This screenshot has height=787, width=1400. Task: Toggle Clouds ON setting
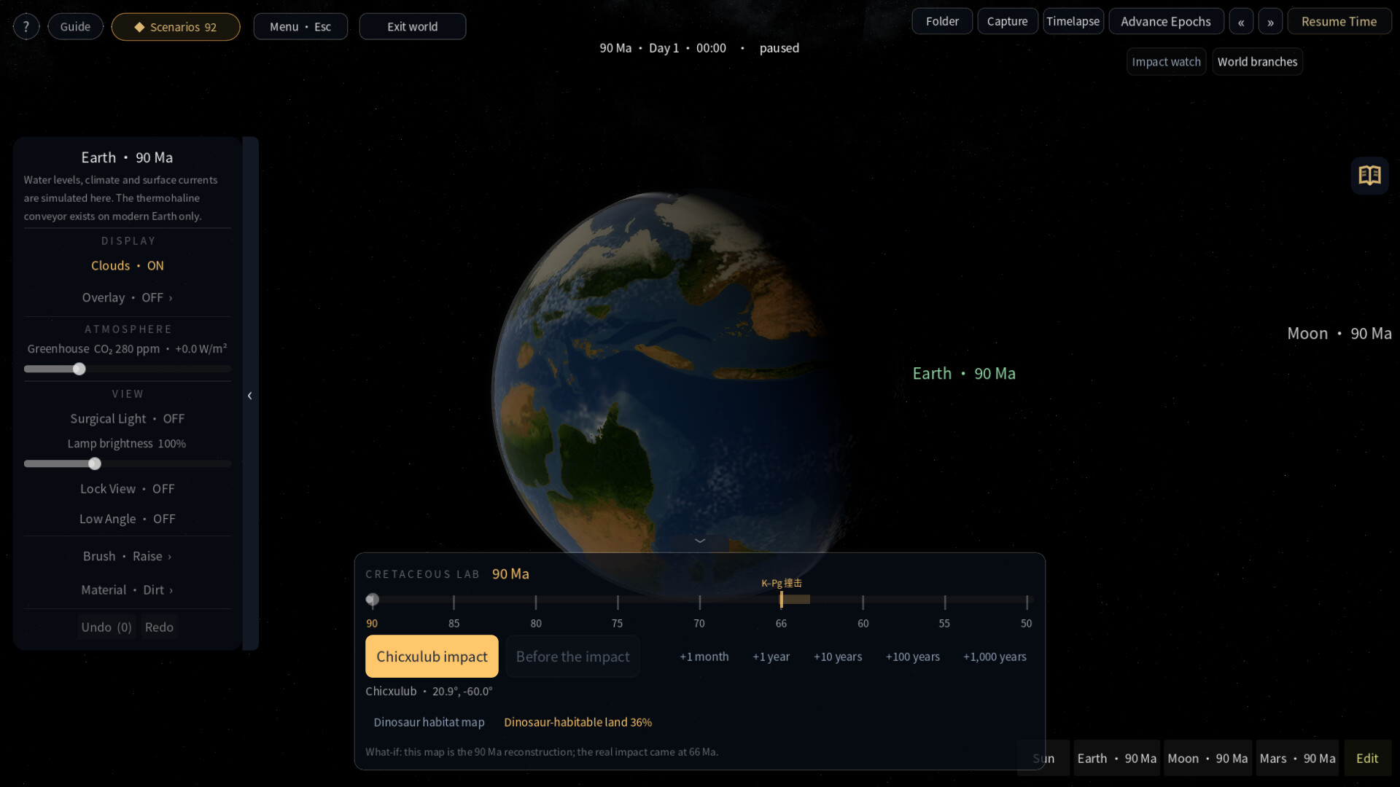128,266
